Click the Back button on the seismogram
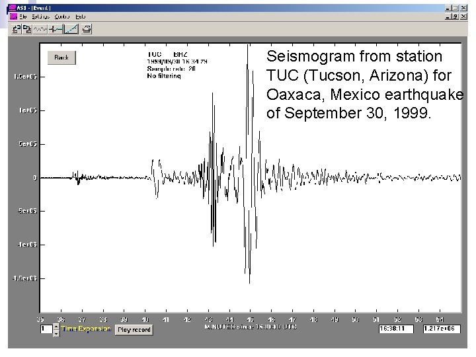Image resolution: width=476 pixels, height=357 pixels. point(61,58)
